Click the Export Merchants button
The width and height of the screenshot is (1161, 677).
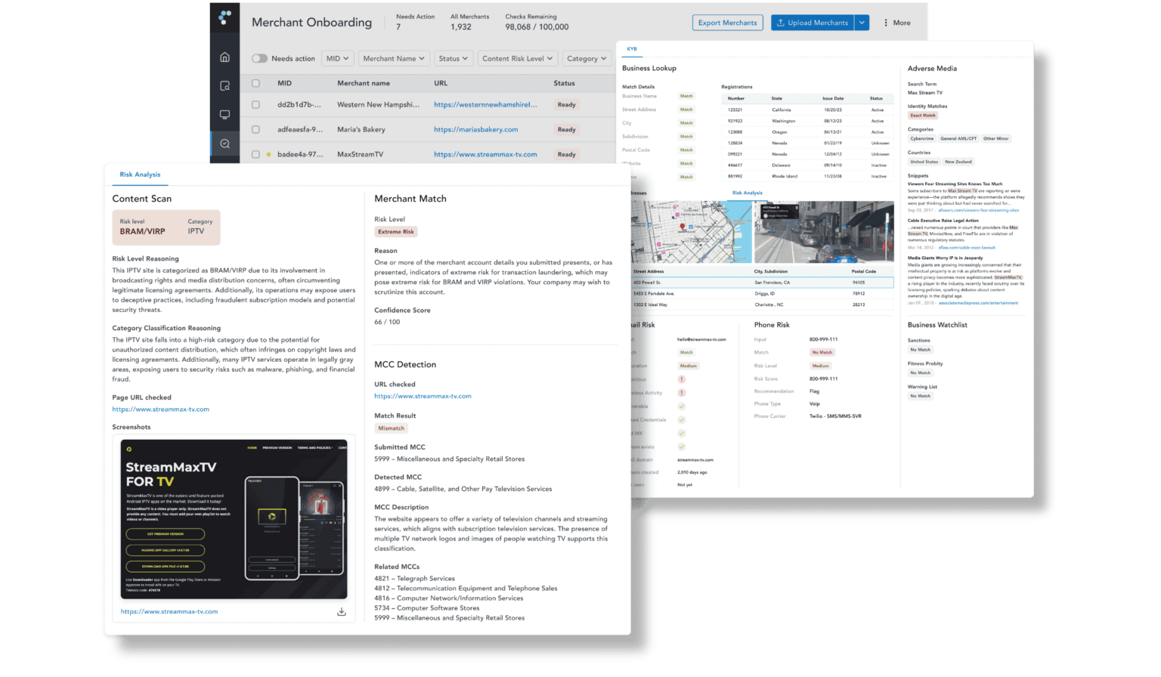tap(727, 22)
